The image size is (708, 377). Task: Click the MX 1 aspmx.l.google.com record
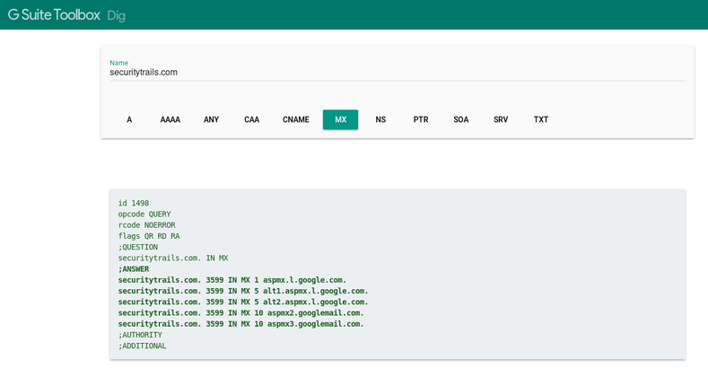point(232,280)
